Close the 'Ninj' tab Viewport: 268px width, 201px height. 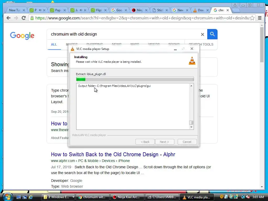pos(146,10)
